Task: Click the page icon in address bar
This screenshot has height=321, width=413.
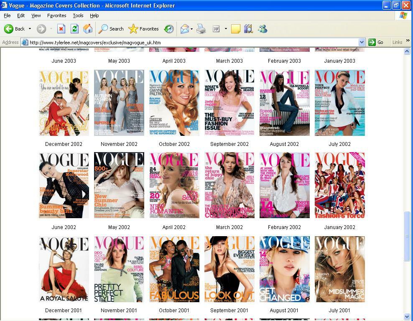Action: coord(25,42)
